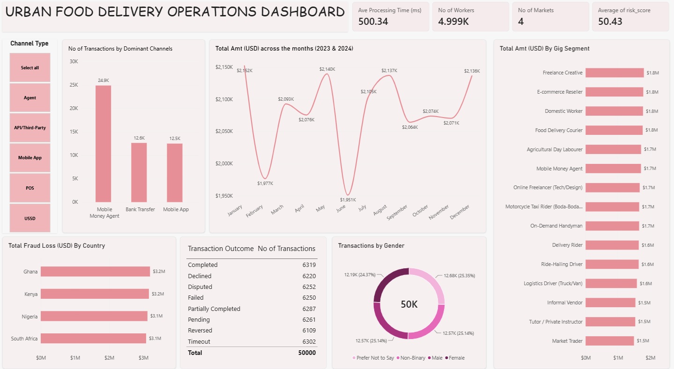Select the Average of risk_score value 50.43
This screenshot has width=674, height=369.
pos(610,21)
